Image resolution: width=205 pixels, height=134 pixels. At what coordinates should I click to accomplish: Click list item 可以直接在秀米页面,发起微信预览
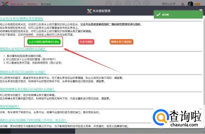coord(34,63)
